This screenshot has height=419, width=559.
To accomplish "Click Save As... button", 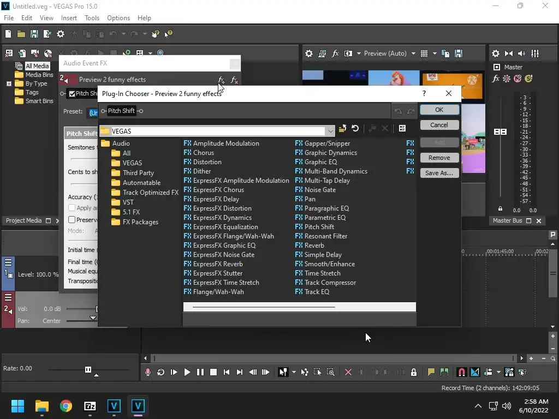I will tap(439, 173).
